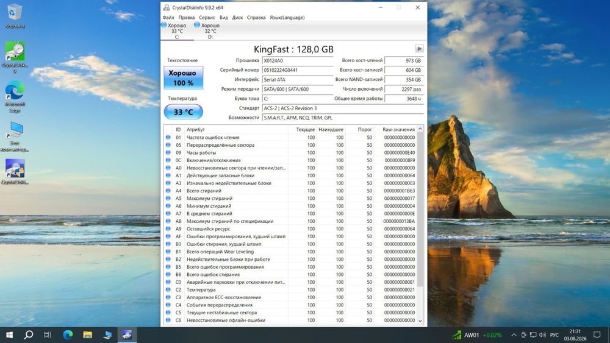Select the В среднем стираний row

coord(290,214)
